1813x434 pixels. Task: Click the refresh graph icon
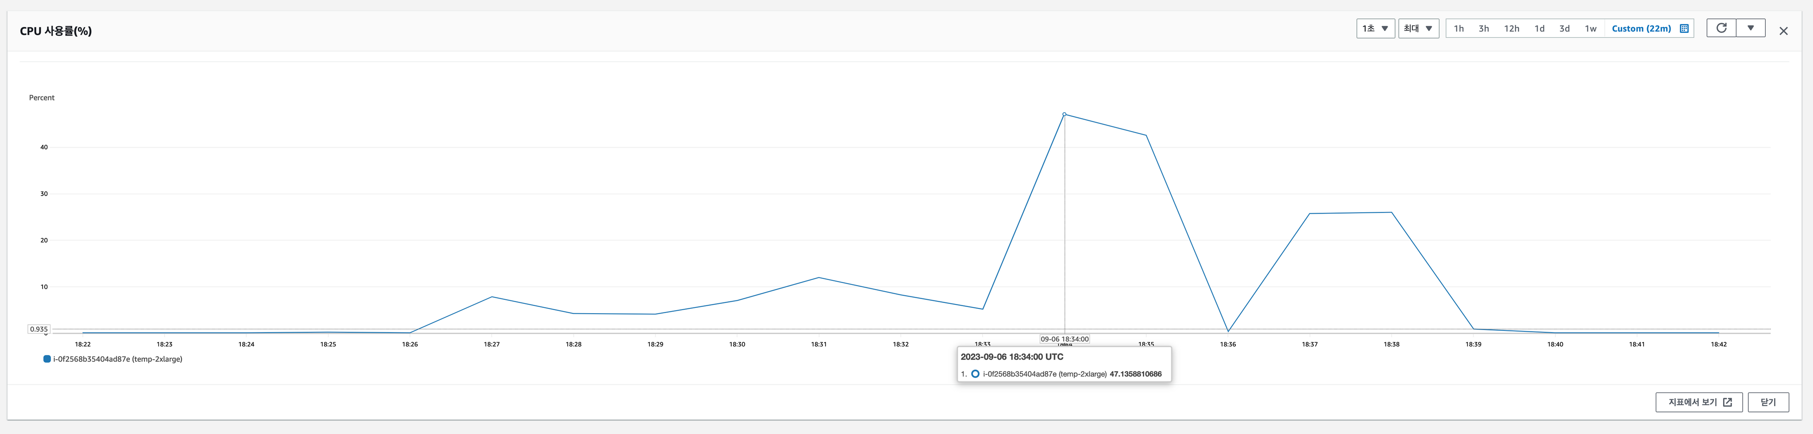click(1721, 28)
